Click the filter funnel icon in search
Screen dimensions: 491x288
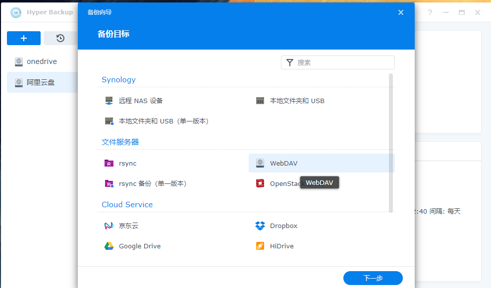(290, 62)
